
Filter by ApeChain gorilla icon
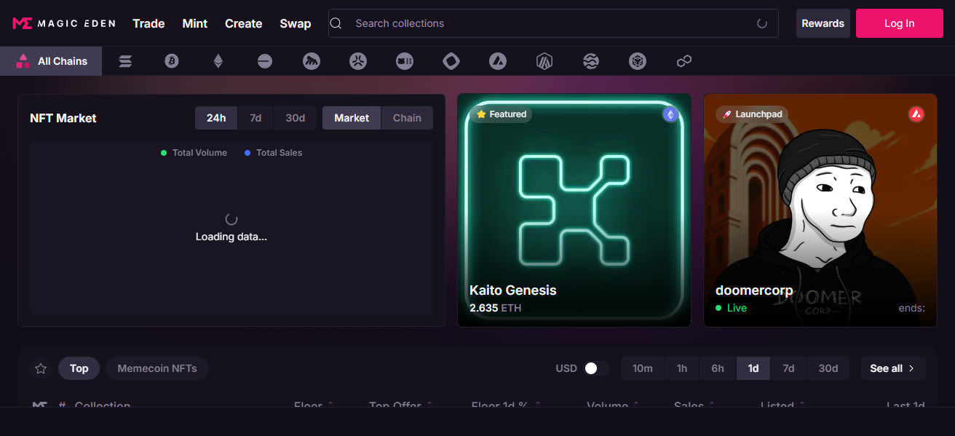[x=312, y=61]
